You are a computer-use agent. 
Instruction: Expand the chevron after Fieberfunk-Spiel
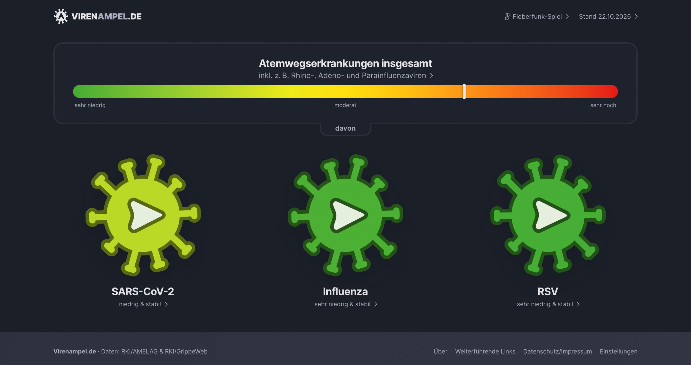[567, 16]
